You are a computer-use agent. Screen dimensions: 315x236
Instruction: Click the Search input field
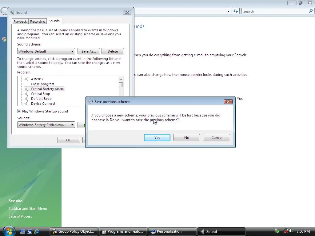point(275,11)
